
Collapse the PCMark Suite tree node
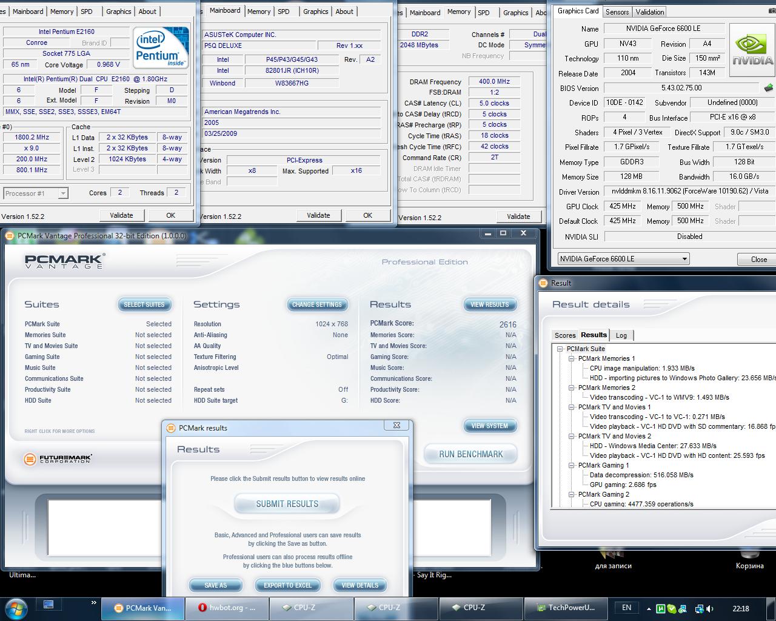coord(560,349)
